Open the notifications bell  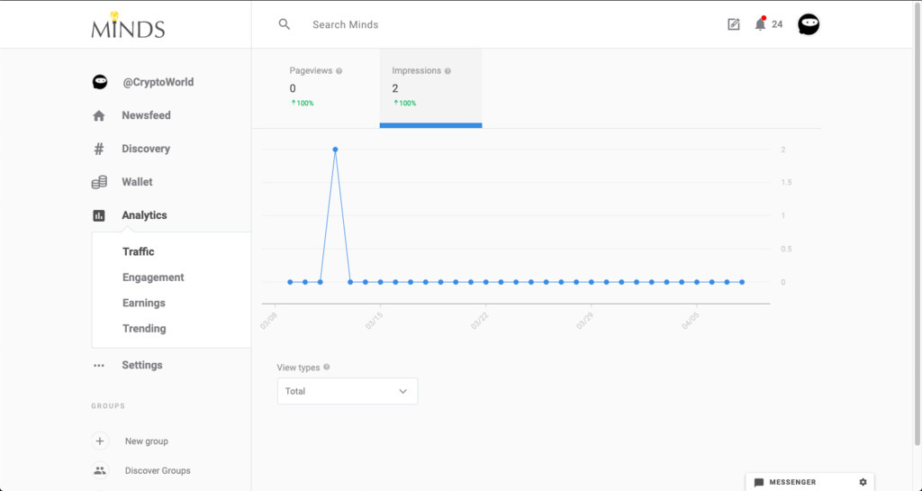click(760, 24)
